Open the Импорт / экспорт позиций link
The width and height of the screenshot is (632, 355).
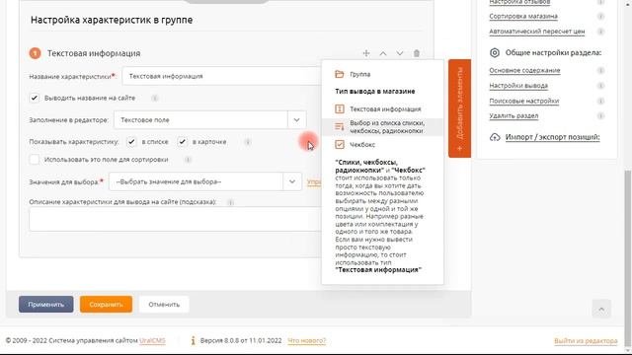pyautogui.click(x=552, y=137)
